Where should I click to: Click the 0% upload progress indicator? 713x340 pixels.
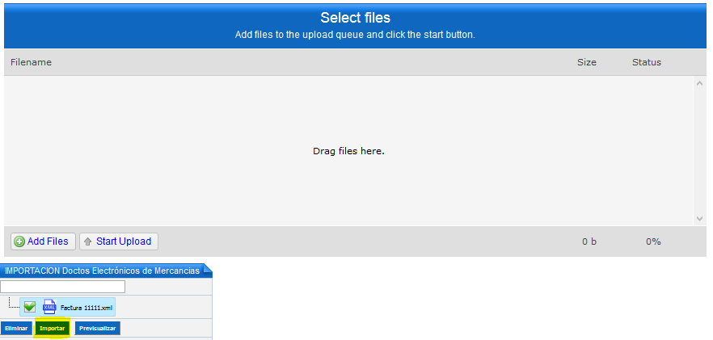coord(653,241)
